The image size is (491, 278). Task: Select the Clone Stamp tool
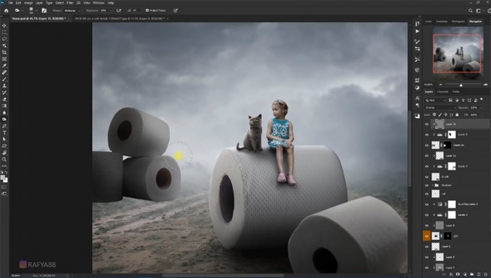tap(4, 86)
